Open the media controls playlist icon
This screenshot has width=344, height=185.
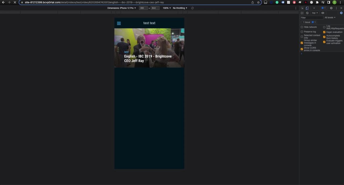tap(323, 2)
